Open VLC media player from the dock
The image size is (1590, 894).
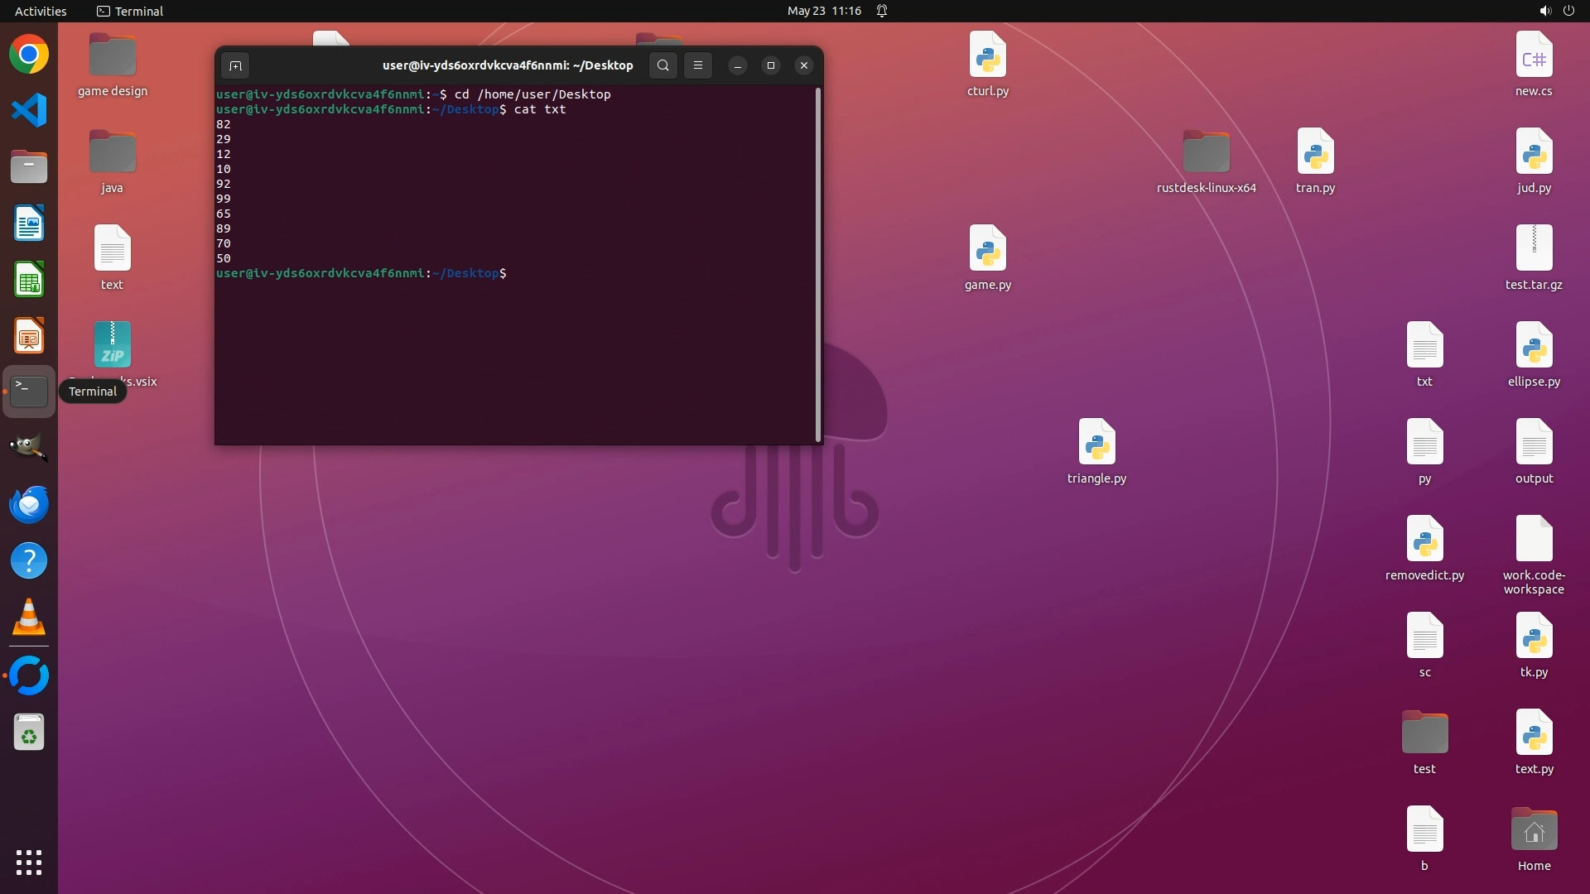(x=29, y=618)
